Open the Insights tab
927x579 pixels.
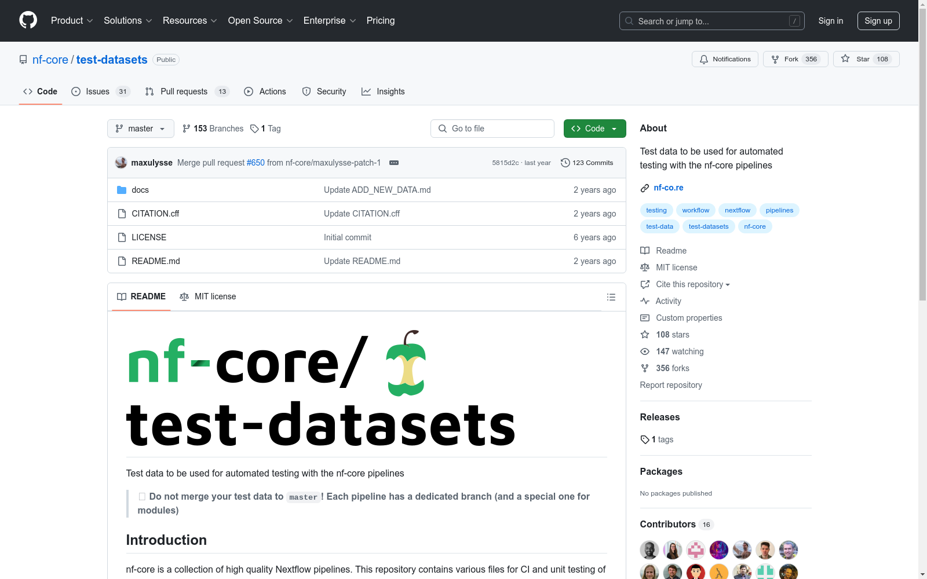coord(384,91)
